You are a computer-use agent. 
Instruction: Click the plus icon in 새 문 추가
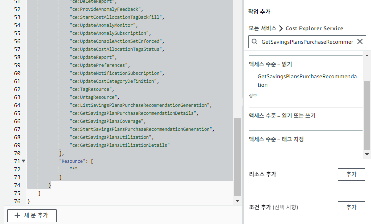[x=17, y=215]
